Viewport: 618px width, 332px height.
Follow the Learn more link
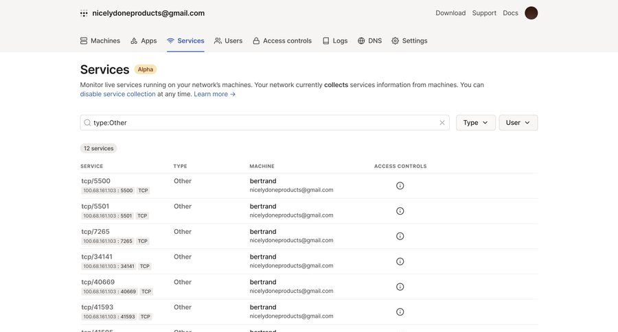tap(214, 94)
